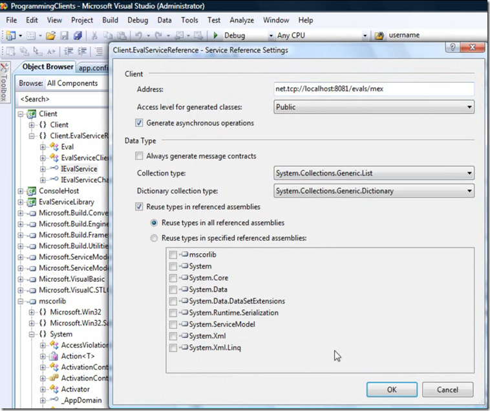490x411 pixels.
Task: Click the Redo arrow icon
Action: 159,36
